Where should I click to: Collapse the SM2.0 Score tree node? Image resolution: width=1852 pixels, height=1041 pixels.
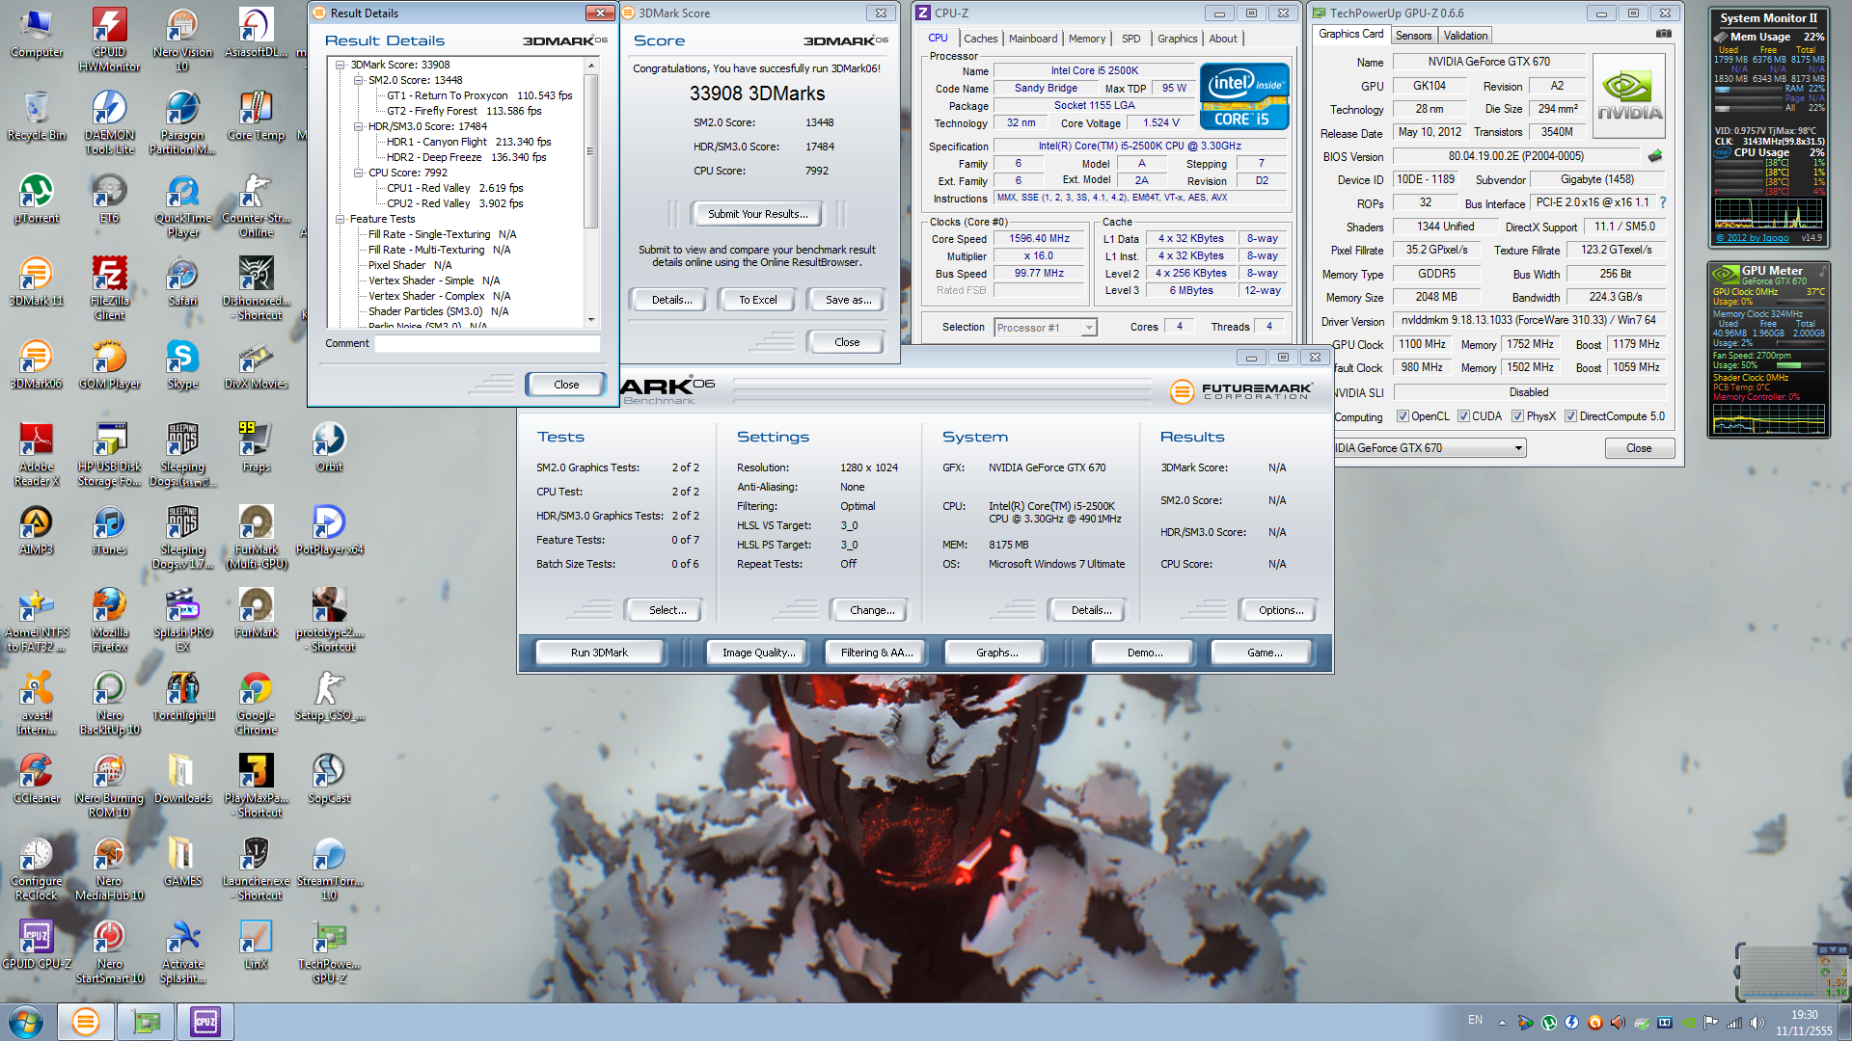point(358,80)
